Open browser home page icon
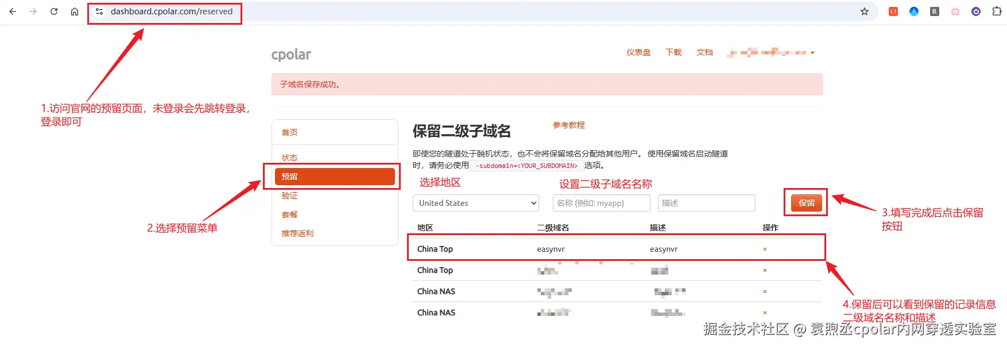The image size is (1007, 348). [x=75, y=11]
